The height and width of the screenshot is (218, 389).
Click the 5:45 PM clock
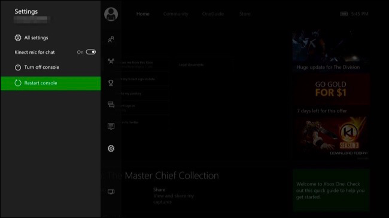click(x=360, y=14)
